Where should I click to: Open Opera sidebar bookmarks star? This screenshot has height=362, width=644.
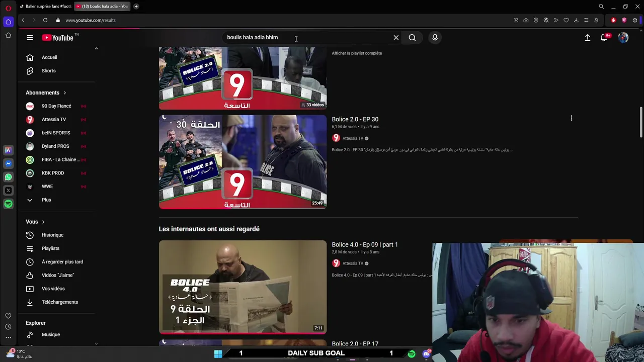click(x=8, y=35)
